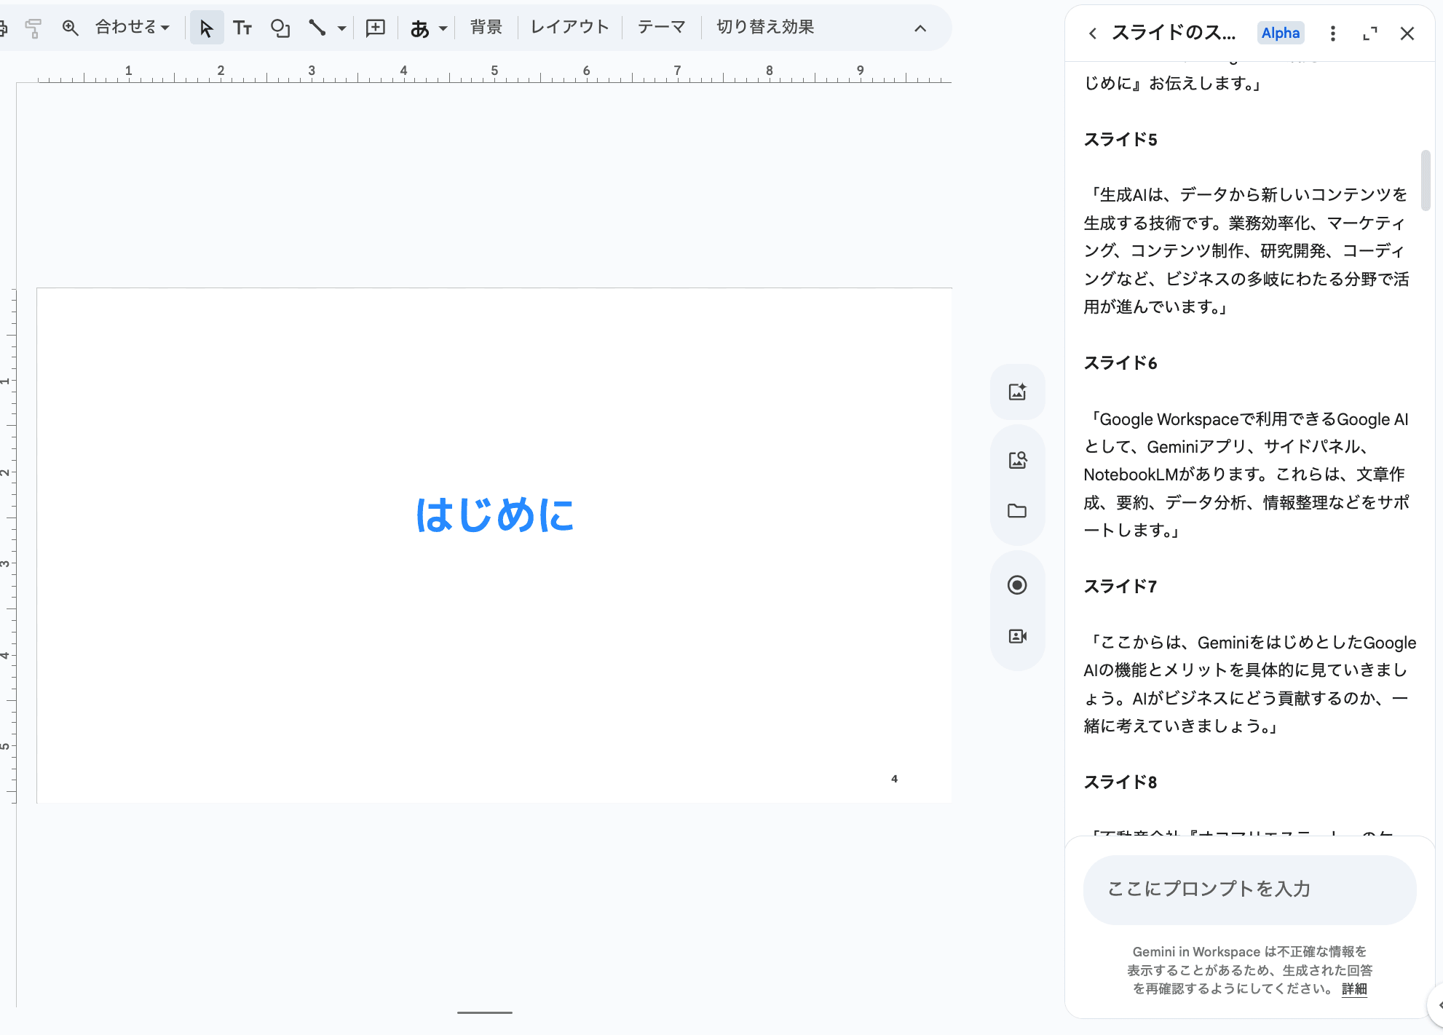This screenshot has width=1443, height=1035.
Task: Click the add comment icon
Action: coord(375,28)
